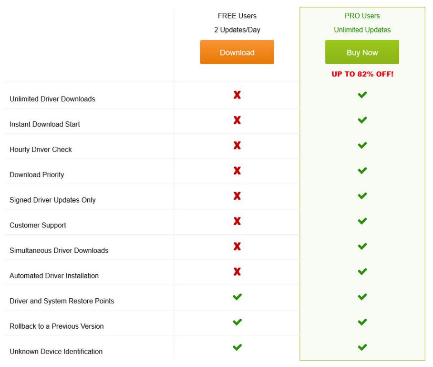This screenshot has width=433, height=367.
Task: Click PRO checkmark for Customer Support
Action: [362, 222]
